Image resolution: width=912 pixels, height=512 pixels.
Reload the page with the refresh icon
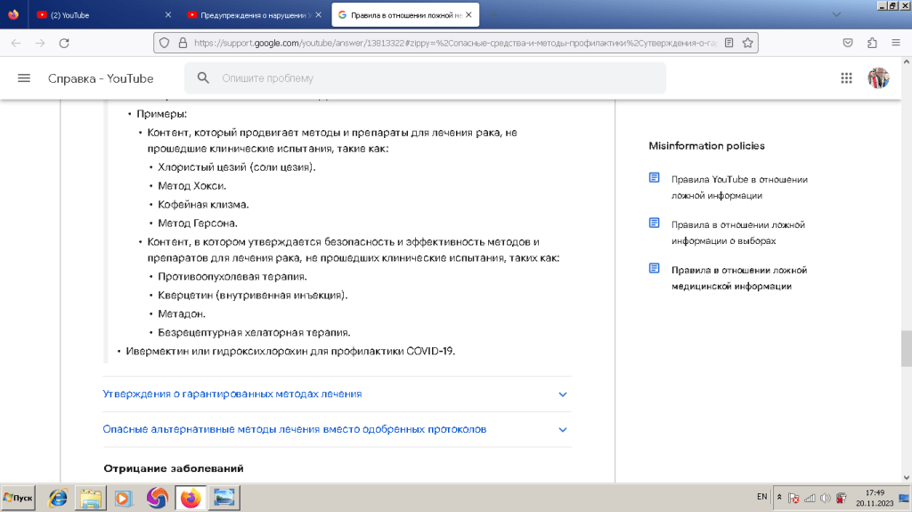coord(63,43)
